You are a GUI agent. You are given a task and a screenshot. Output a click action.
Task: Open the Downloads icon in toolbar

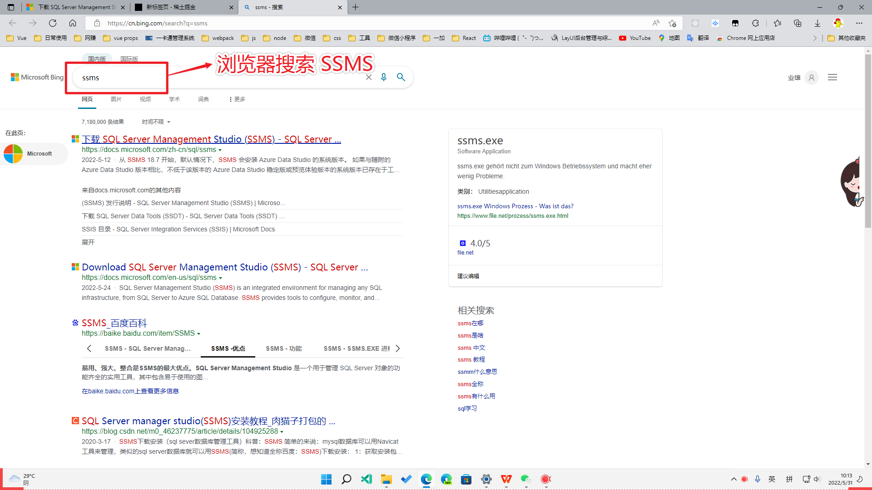817,23
